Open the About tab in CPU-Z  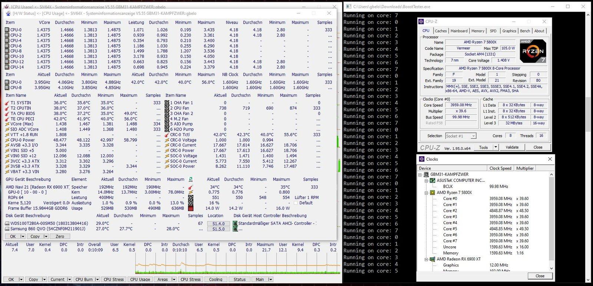point(539,31)
